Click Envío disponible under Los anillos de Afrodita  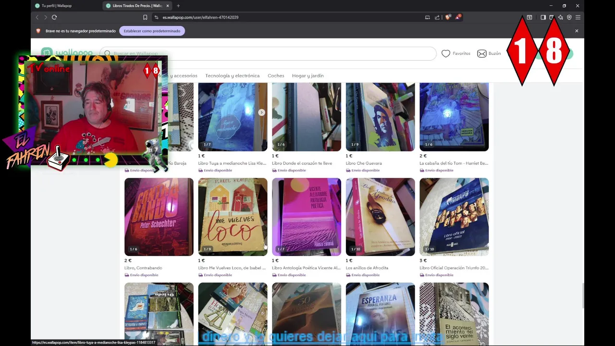tap(363, 275)
